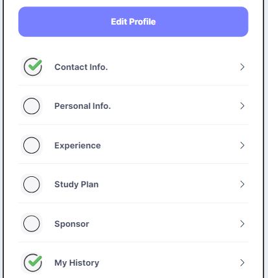Open the Contact Info. section label

click(81, 67)
